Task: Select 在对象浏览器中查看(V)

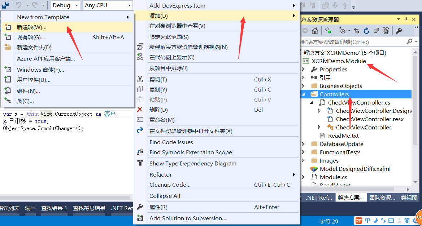Action: click(x=217, y=26)
